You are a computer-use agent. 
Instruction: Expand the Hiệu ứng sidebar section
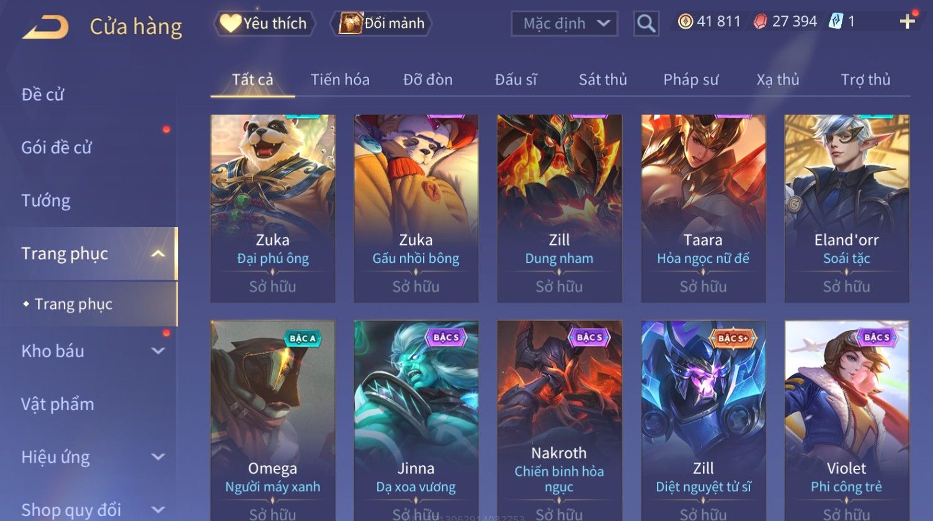[158, 457]
